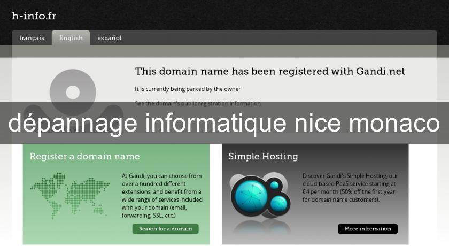
Task: Open the domain's public registration information link
Action: coord(198,103)
